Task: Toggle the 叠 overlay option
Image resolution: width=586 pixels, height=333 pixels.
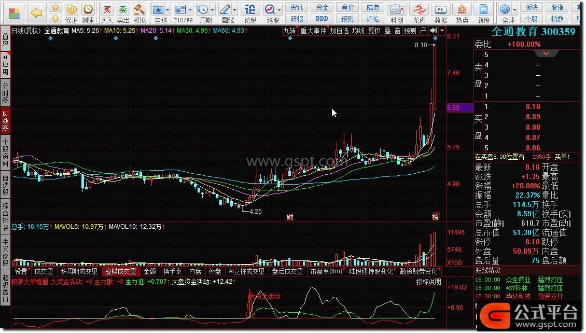Action: pyautogui.click(x=388, y=31)
